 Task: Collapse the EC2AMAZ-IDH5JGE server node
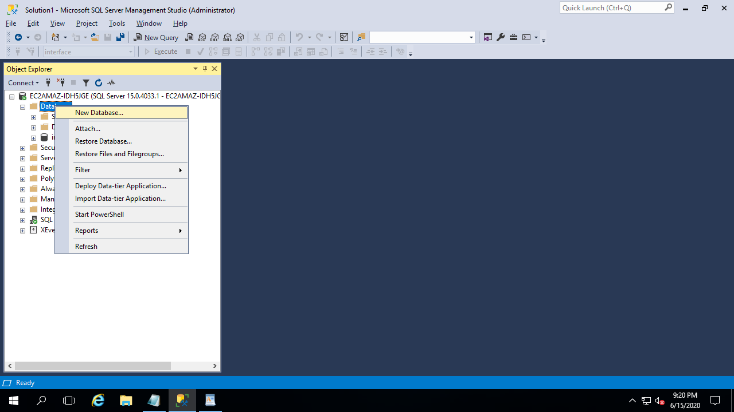click(11, 97)
